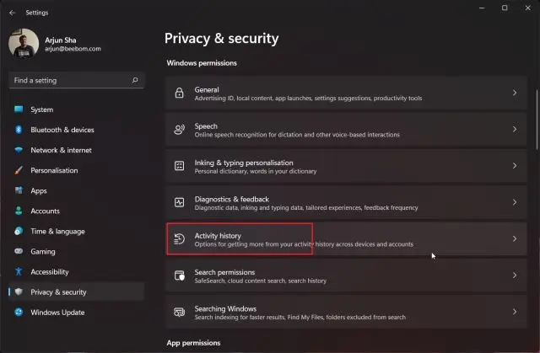Open Time & language settings
The width and height of the screenshot is (540, 353).
point(76,231)
